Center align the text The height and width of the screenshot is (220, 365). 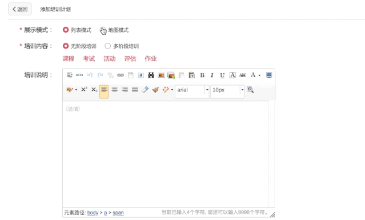pos(114,89)
